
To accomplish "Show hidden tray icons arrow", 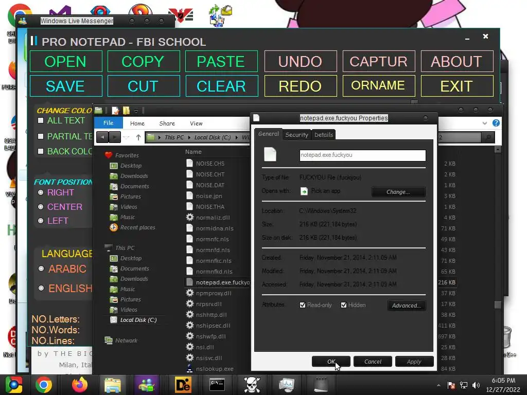I will 438,385.
